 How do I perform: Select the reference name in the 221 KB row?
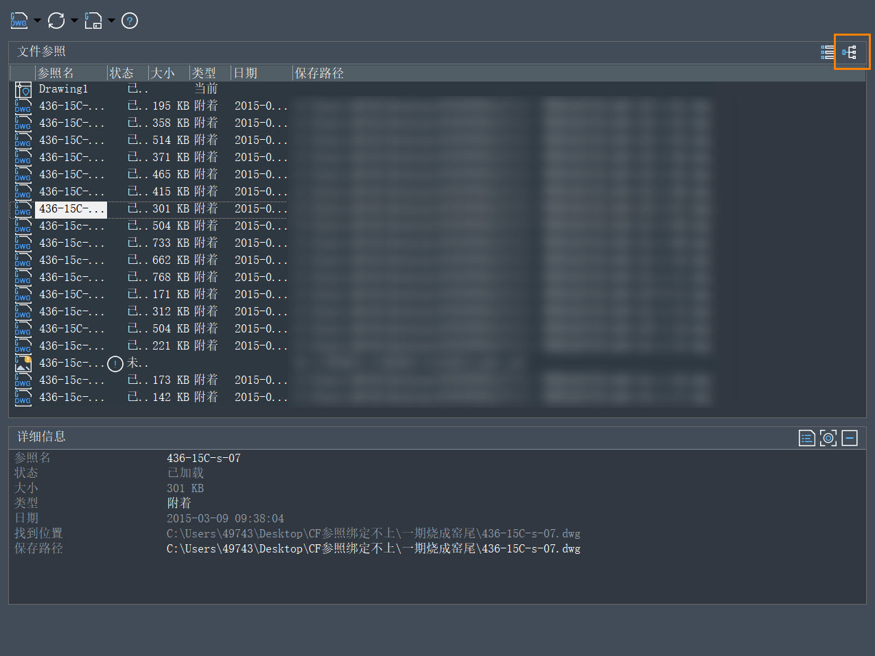71,346
